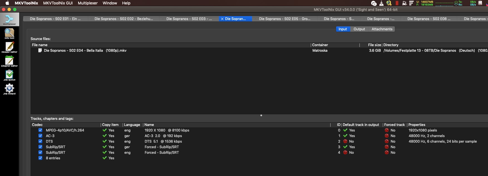Select the Bella Italia (1080p).mkv source file
This screenshot has width=488, height=176.
(x=85, y=50)
